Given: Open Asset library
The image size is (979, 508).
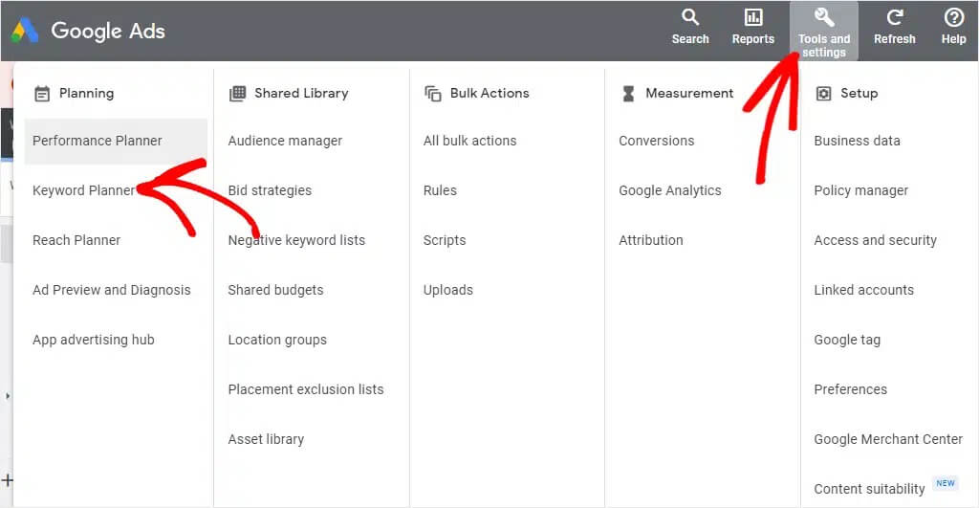Looking at the screenshot, I should click(266, 439).
